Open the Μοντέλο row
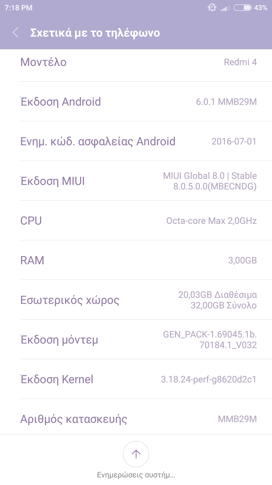This screenshot has width=272, height=485. [136, 62]
